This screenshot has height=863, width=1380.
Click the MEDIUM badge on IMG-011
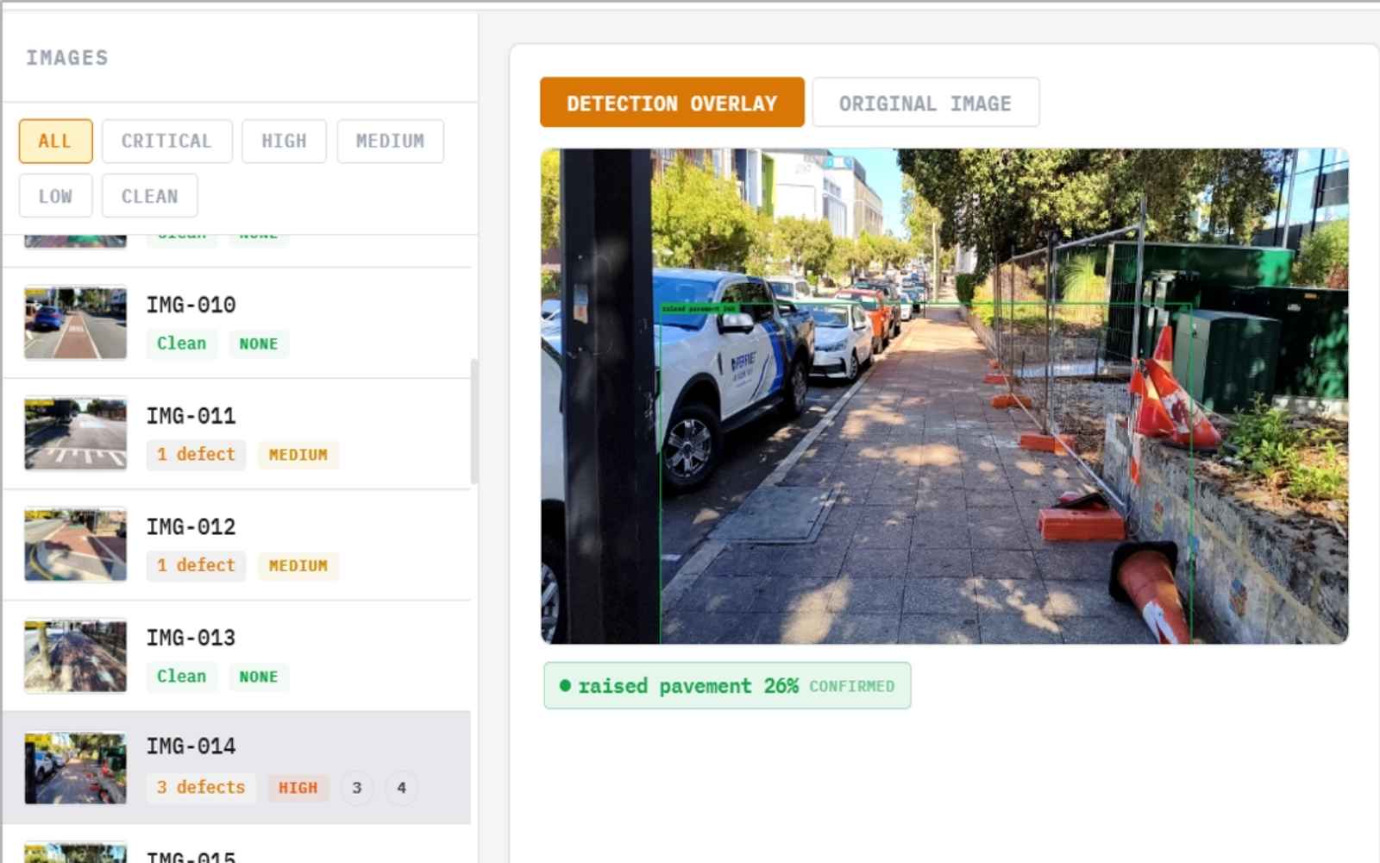[298, 455]
